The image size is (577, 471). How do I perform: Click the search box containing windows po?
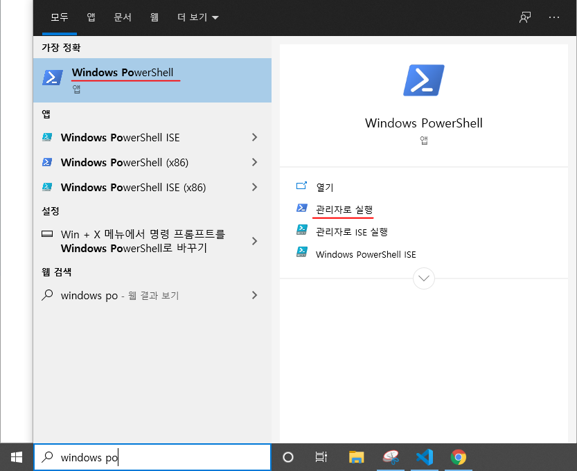tap(152, 457)
